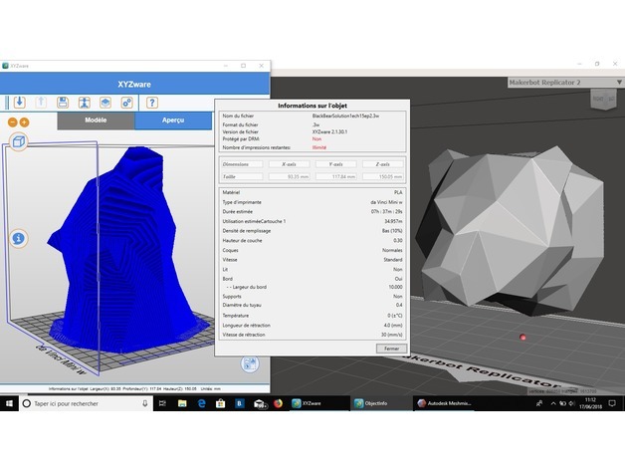Click the Print icon in XYZware toolbar
The image size is (625, 470).
85,103
